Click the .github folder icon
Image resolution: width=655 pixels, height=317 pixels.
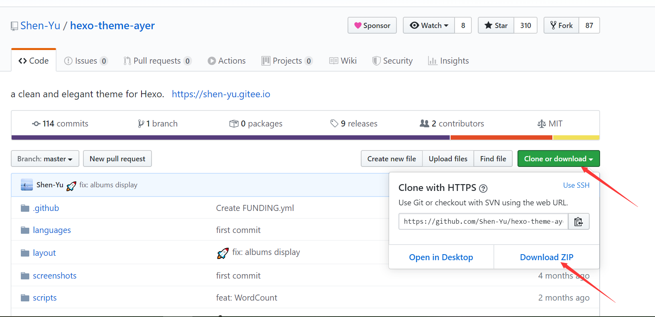(x=25, y=208)
